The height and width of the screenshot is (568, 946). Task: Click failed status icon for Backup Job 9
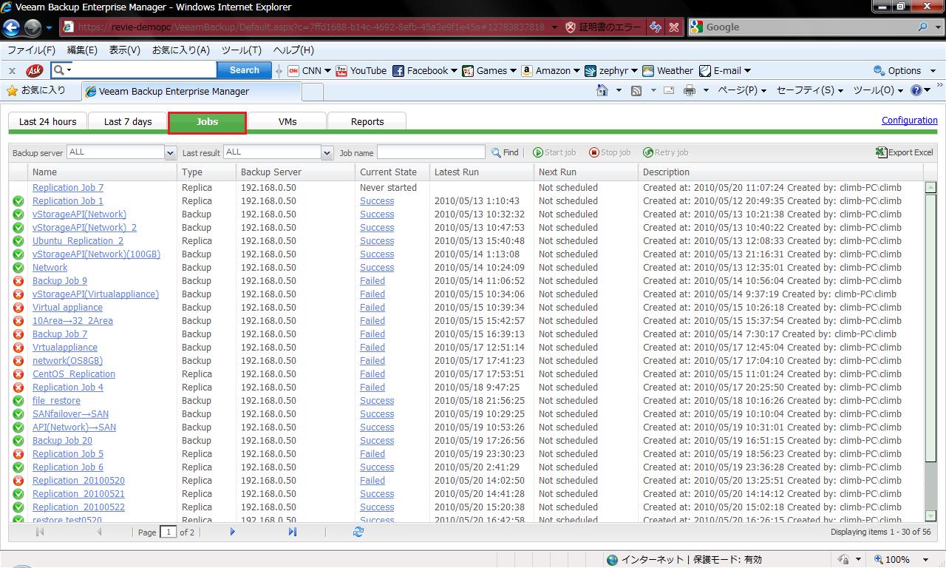[18, 281]
